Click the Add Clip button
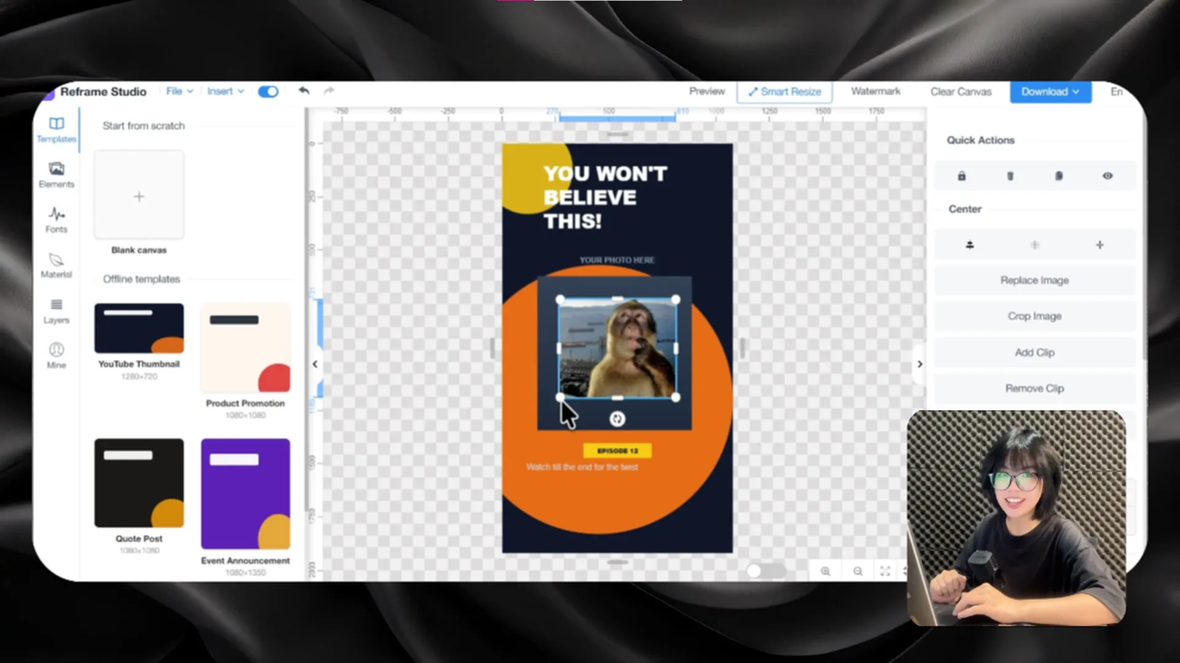Viewport: 1180px width, 663px height. click(x=1034, y=352)
